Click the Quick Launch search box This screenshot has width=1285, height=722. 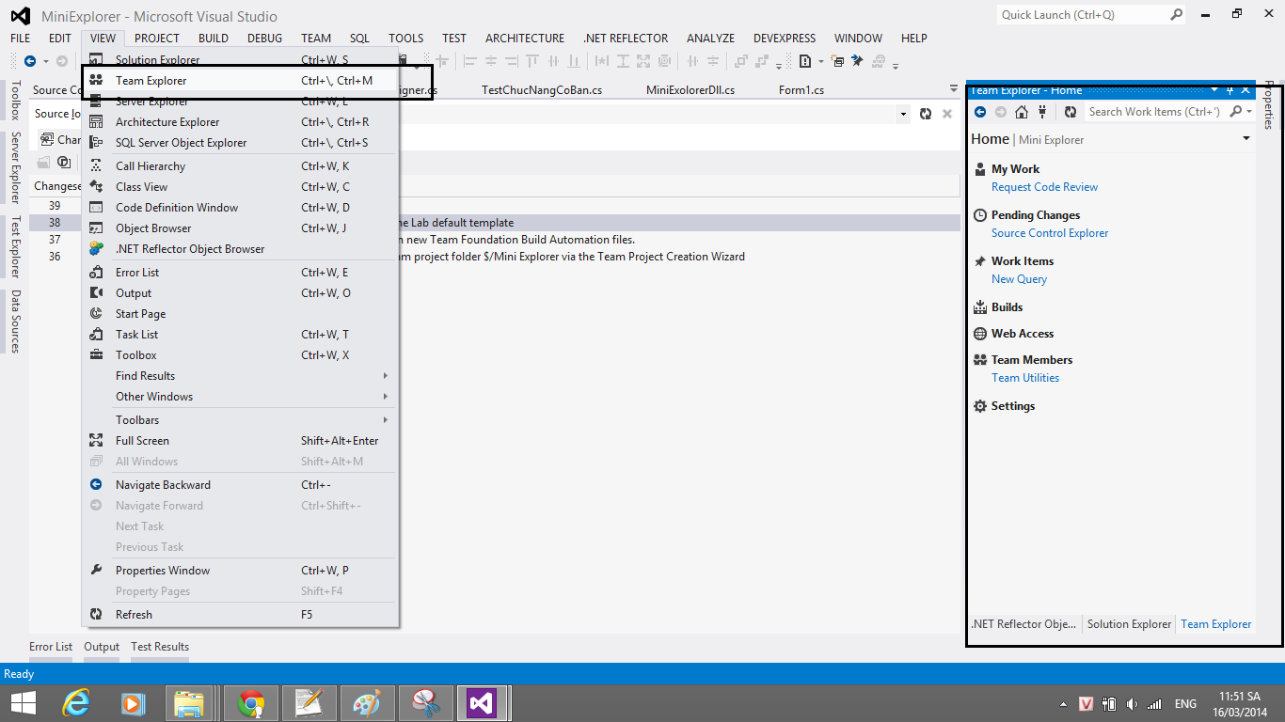1091,15
